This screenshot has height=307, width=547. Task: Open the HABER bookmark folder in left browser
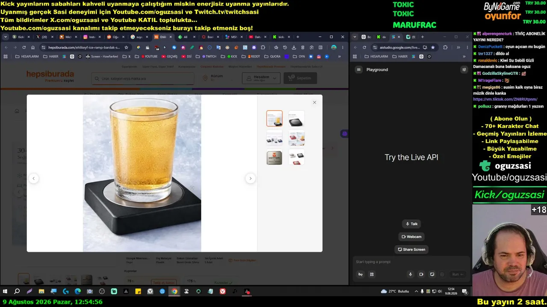click(x=50, y=56)
